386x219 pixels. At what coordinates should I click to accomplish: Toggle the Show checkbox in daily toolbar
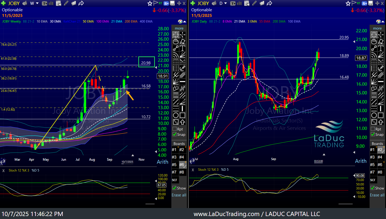373,188
